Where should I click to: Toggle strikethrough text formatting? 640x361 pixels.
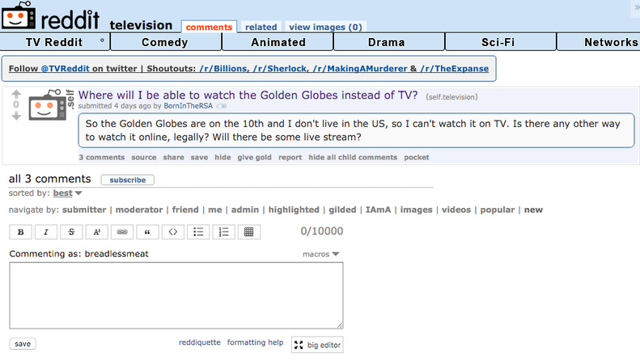click(x=71, y=232)
